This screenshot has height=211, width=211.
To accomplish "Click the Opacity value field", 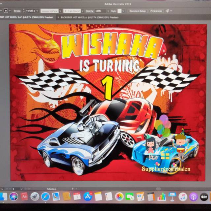I will [x=100, y=11].
